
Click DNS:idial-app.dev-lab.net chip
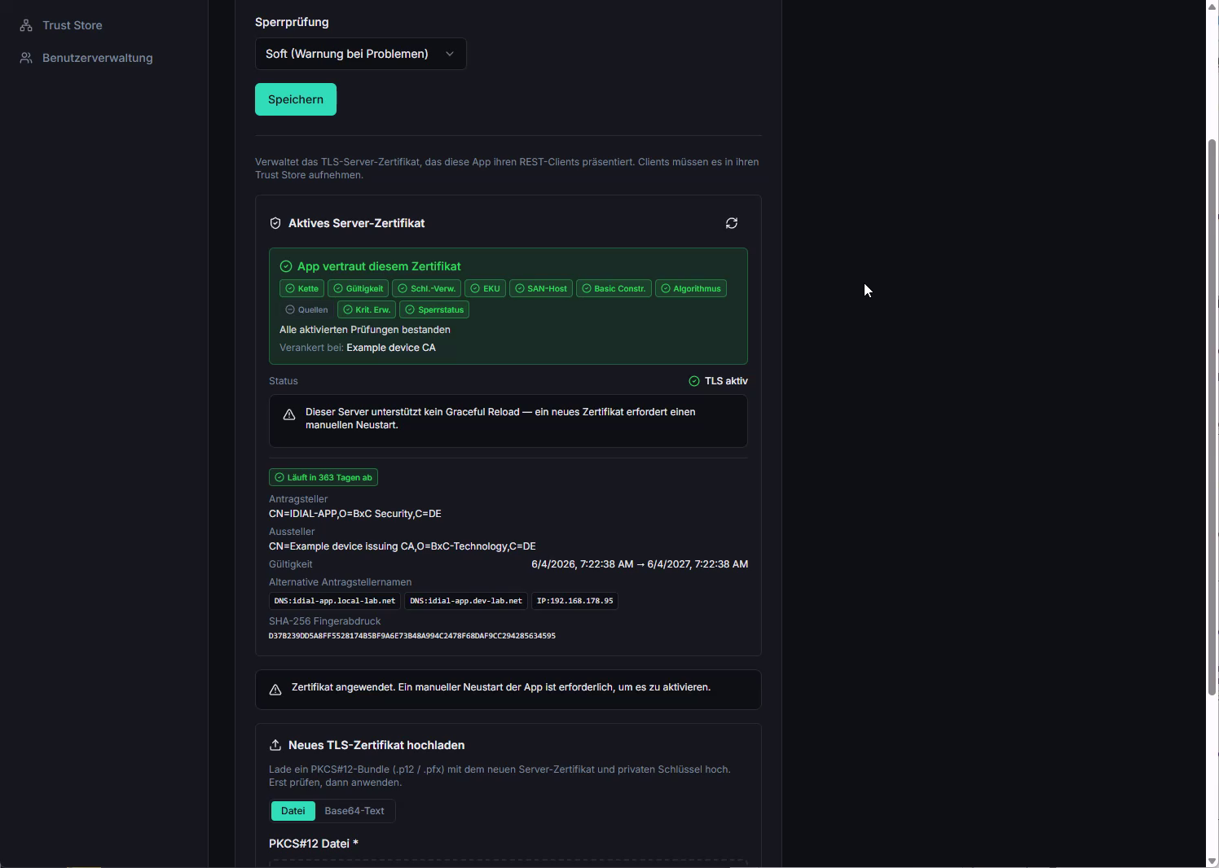tap(466, 601)
